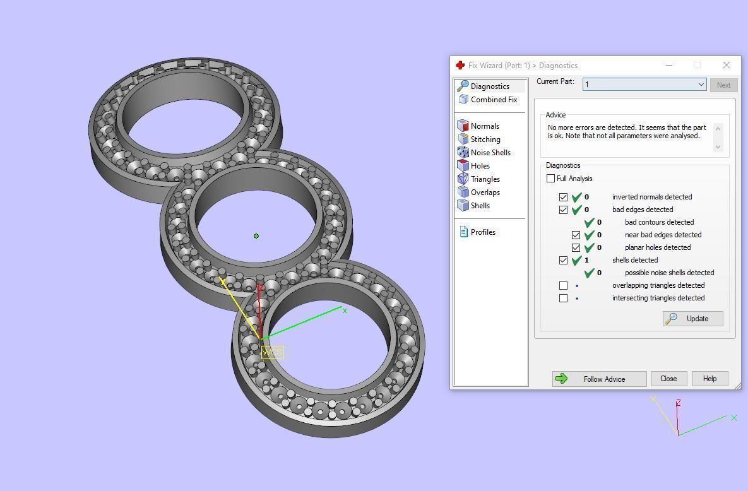Screen dimensions: 748x491
Task: Click the Update button
Action: pyautogui.click(x=692, y=318)
